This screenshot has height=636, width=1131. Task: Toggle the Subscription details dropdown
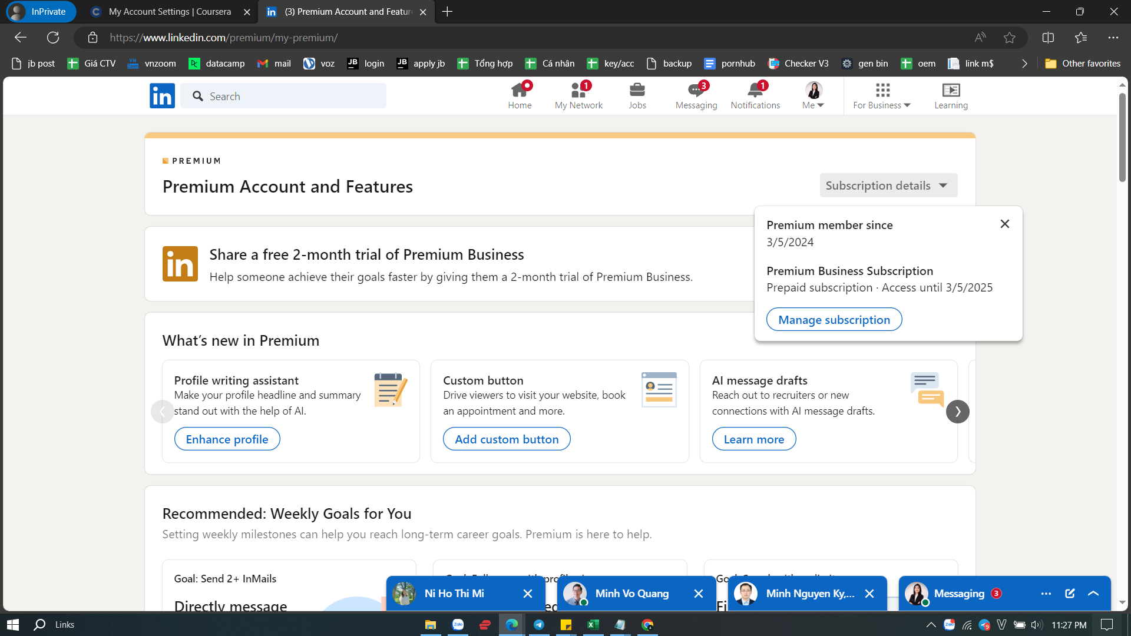tap(888, 185)
